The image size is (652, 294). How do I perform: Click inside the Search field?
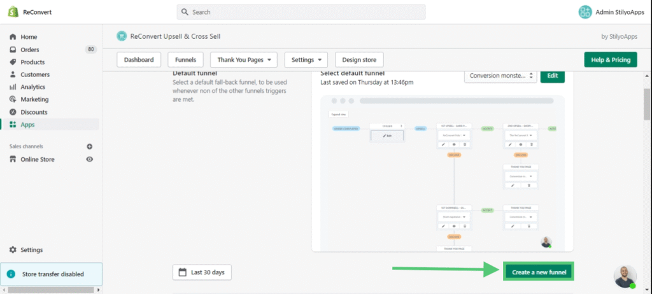tap(301, 12)
